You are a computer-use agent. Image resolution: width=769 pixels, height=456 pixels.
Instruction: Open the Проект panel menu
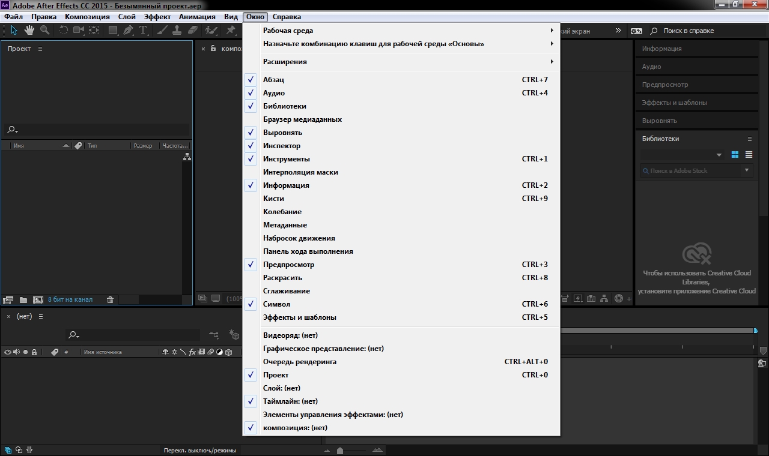pos(40,49)
